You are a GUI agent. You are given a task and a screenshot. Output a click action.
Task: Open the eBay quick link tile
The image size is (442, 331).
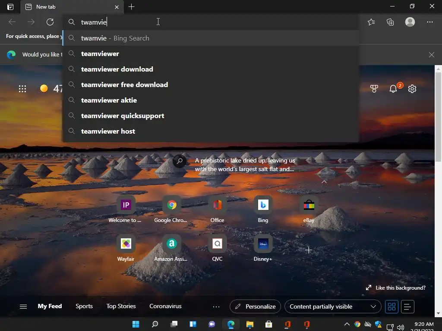tap(309, 209)
